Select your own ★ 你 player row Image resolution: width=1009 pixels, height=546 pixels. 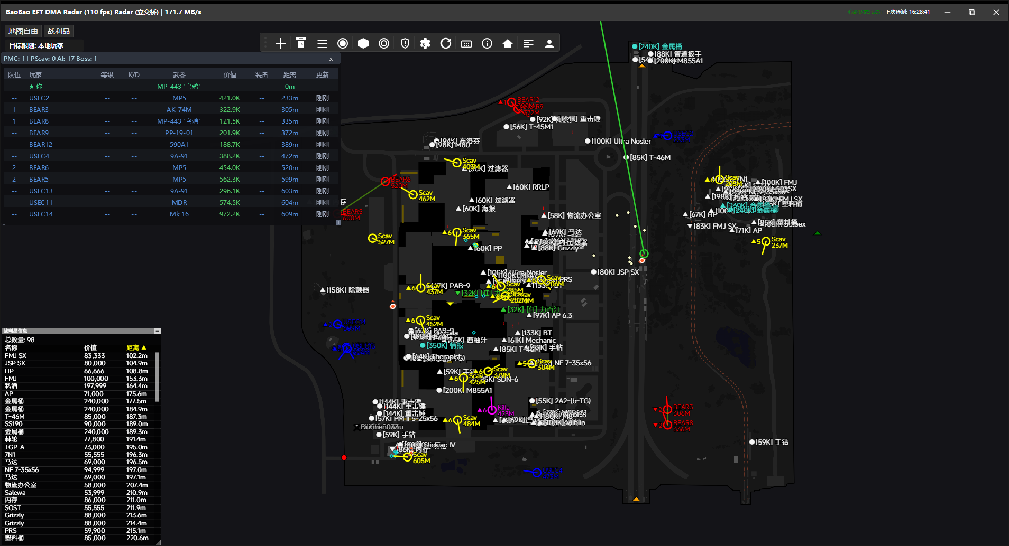pyautogui.click(x=170, y=87)
